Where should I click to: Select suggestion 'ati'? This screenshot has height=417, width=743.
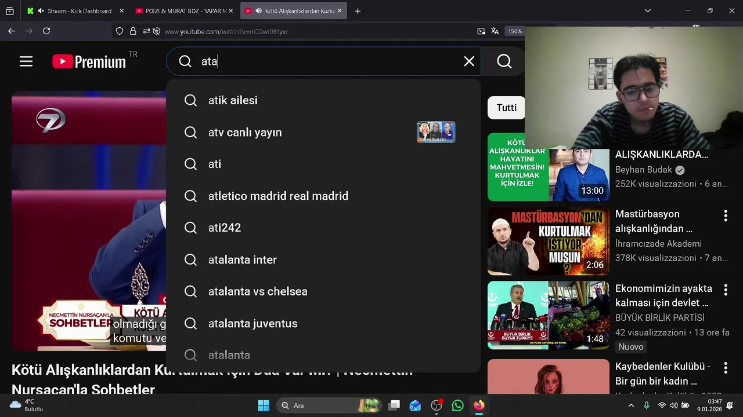(x=323, y=164)
